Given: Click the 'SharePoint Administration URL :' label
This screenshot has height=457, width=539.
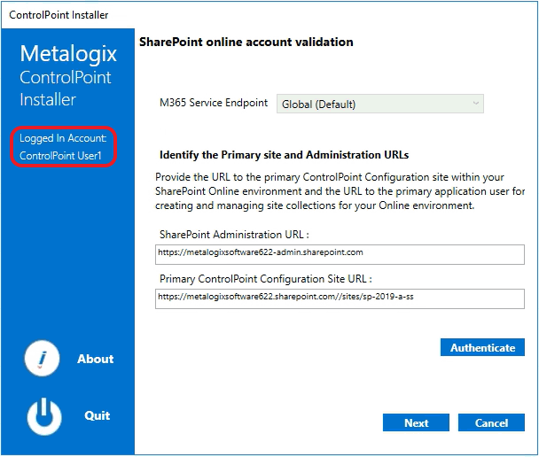Looking at the screenshot, I should coord(234,235).
